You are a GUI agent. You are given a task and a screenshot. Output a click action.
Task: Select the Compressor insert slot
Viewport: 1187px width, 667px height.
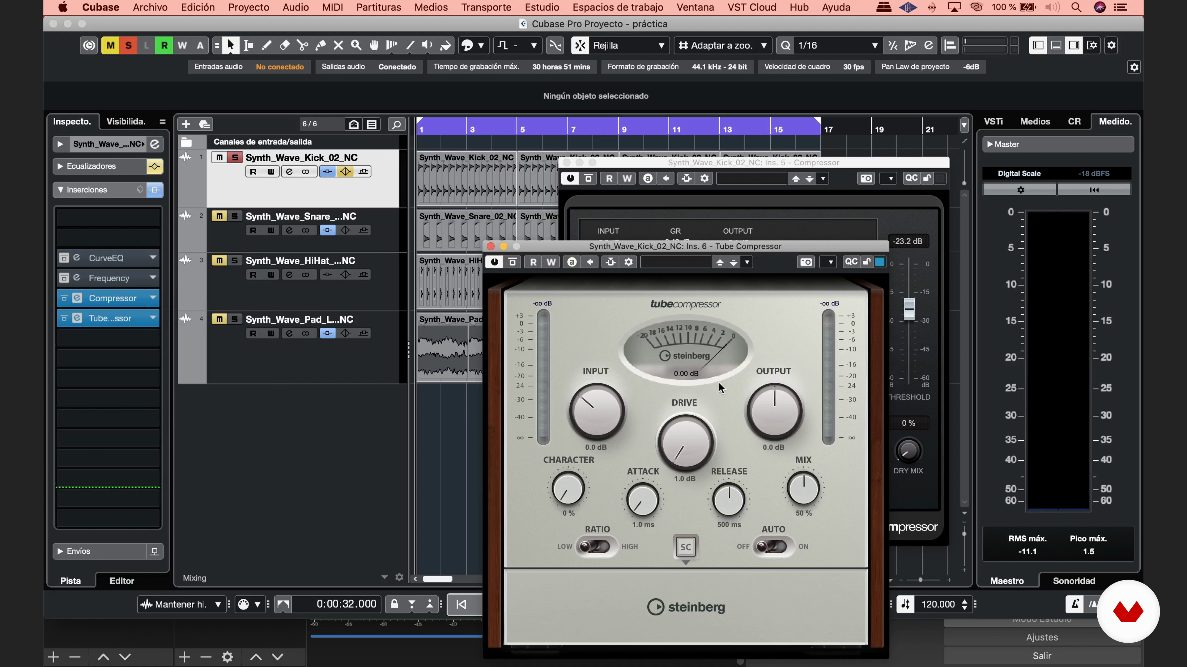108,298
